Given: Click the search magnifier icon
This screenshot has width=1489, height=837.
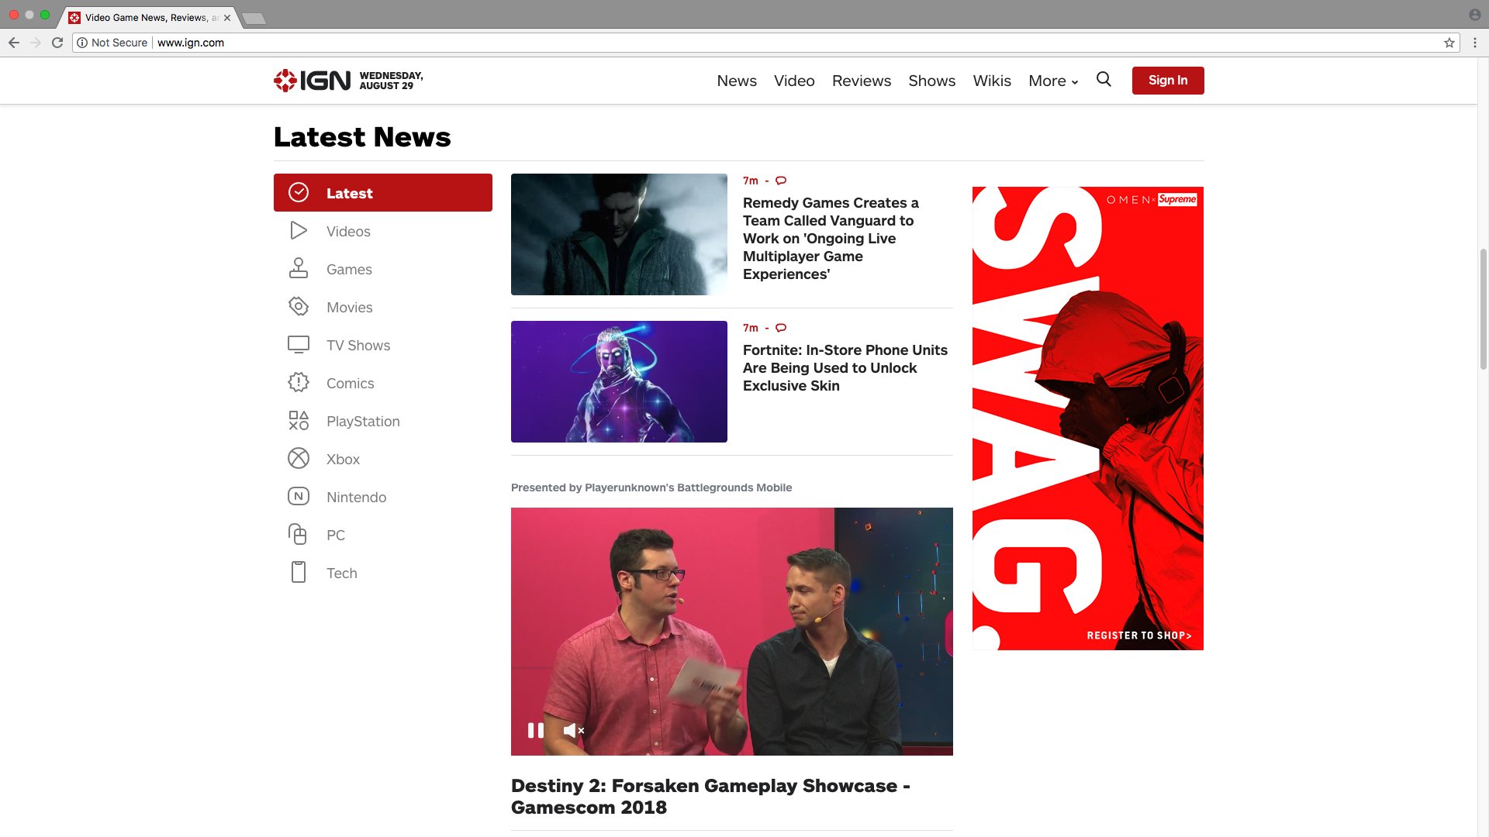Looking at the screenshot, I should [x=1104, y=79].
